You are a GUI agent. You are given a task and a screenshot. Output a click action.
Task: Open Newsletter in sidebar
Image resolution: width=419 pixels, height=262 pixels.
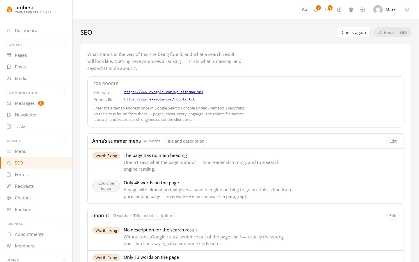click(36, 115)
